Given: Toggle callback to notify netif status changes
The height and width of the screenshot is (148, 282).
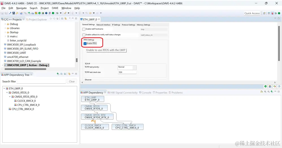Looking at the screenshot, I should tap(84, 35).
